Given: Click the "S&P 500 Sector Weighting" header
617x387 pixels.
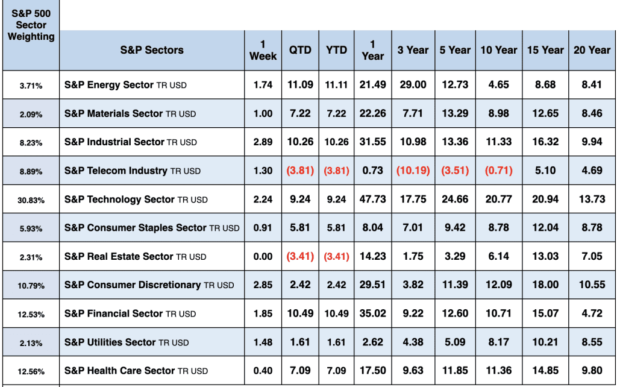Looking at the screenshot, I should point(31,25).
